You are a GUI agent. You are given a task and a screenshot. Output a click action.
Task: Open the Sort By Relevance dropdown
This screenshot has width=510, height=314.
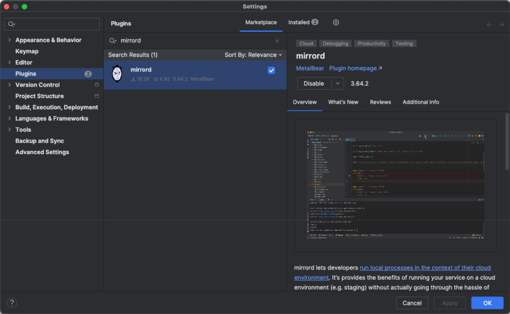tap(253, 55)
